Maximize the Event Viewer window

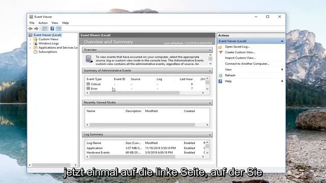(x=267, y=17)
